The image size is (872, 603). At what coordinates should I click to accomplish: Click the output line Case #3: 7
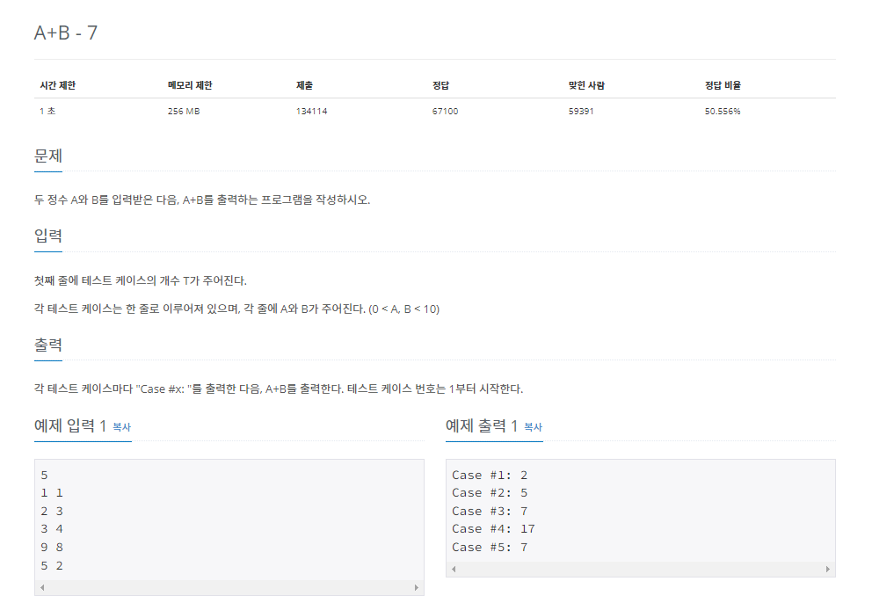coord(490,512)
